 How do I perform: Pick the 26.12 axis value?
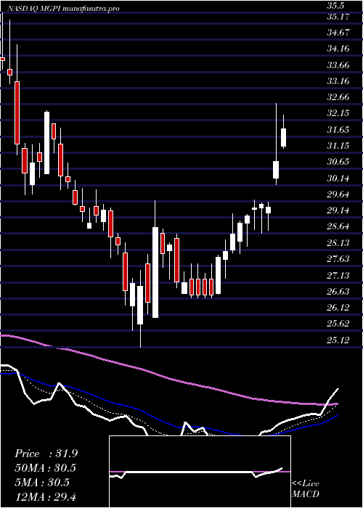(338, 308)
